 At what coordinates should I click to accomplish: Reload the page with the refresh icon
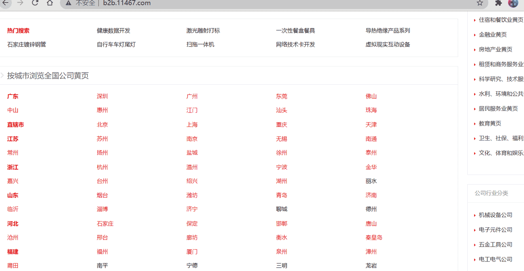pos(35,3)
